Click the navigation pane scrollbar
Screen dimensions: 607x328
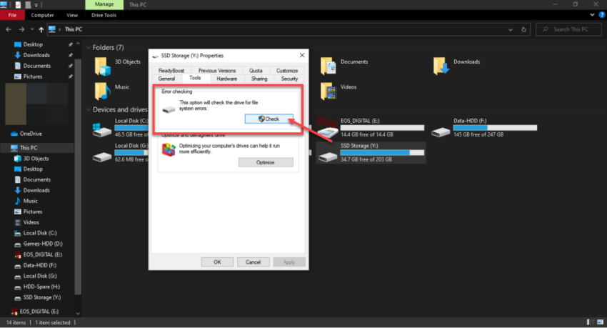click(78, 177)
